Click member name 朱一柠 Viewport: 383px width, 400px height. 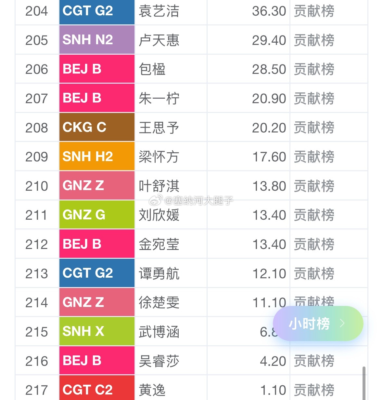[x=159, y=98]
